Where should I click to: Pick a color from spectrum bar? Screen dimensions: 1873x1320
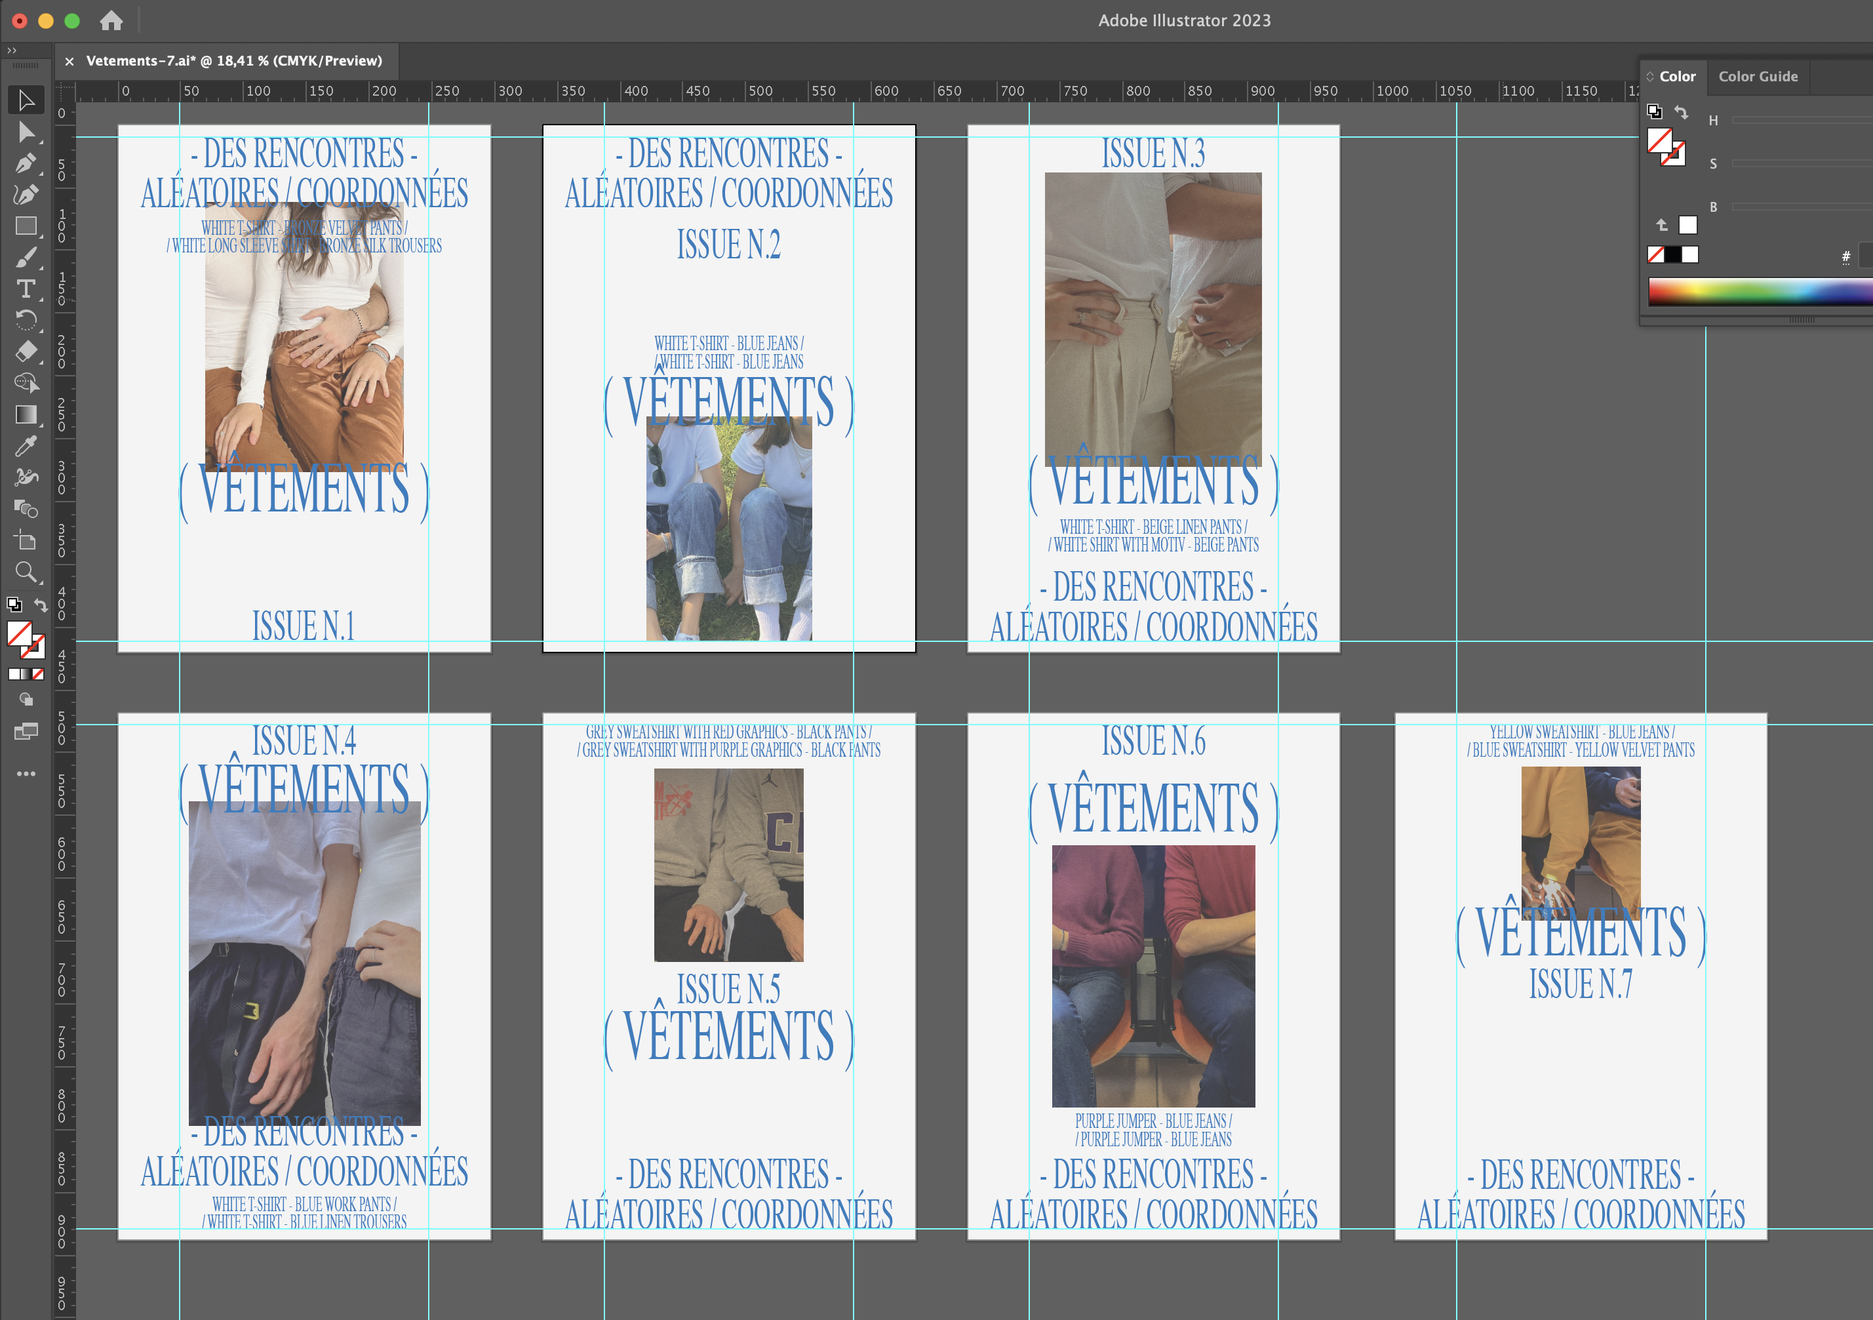(x=1754, y=291)
